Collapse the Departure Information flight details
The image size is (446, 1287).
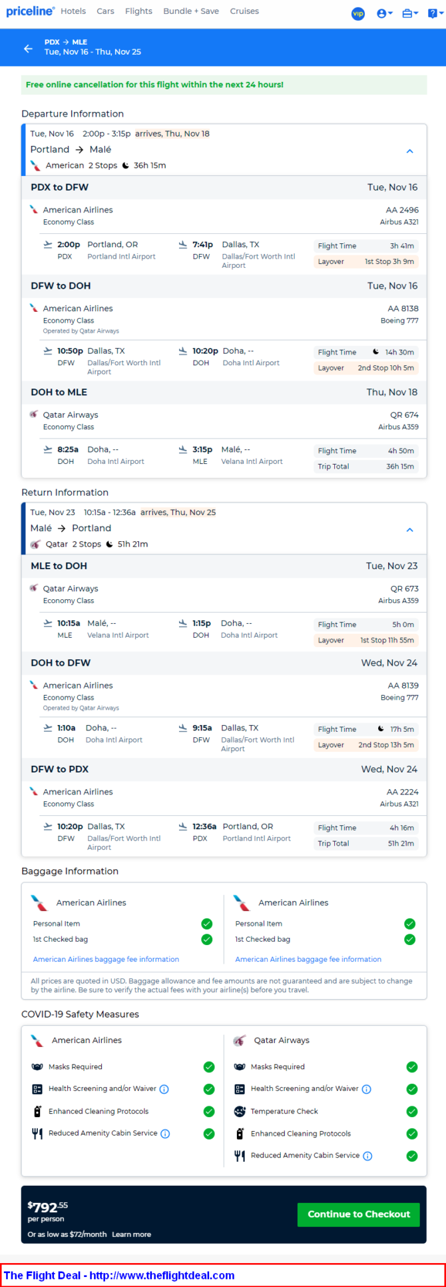tap(410, 151)
